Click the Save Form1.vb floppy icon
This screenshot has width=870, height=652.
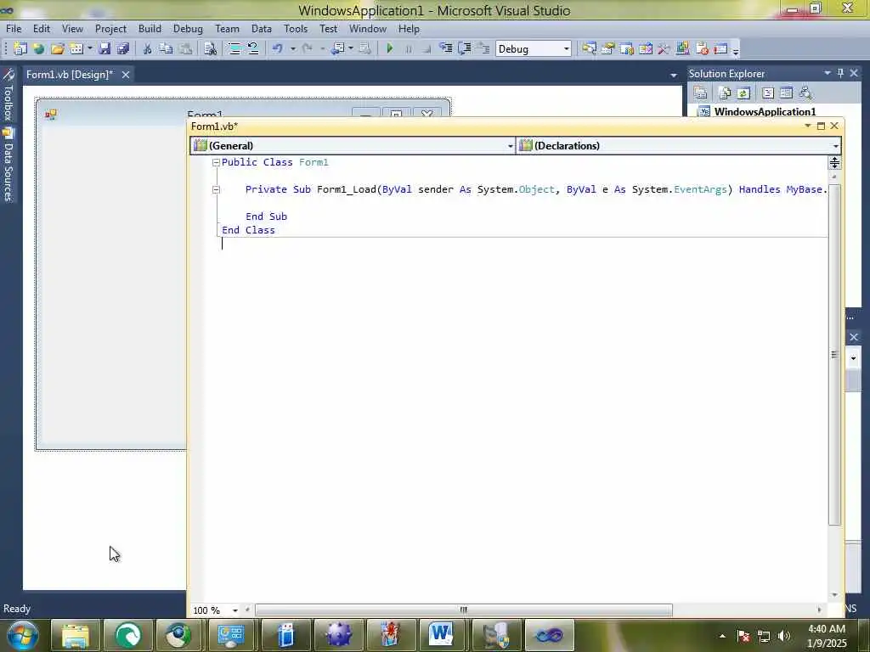(105, 48)
